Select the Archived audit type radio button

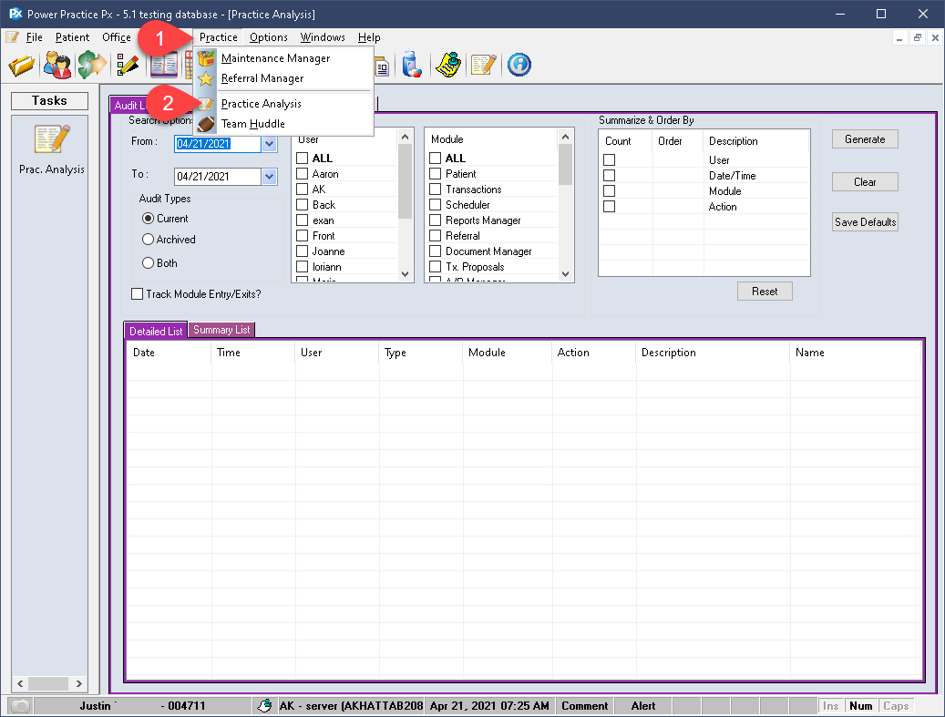[x=148, y=240]
